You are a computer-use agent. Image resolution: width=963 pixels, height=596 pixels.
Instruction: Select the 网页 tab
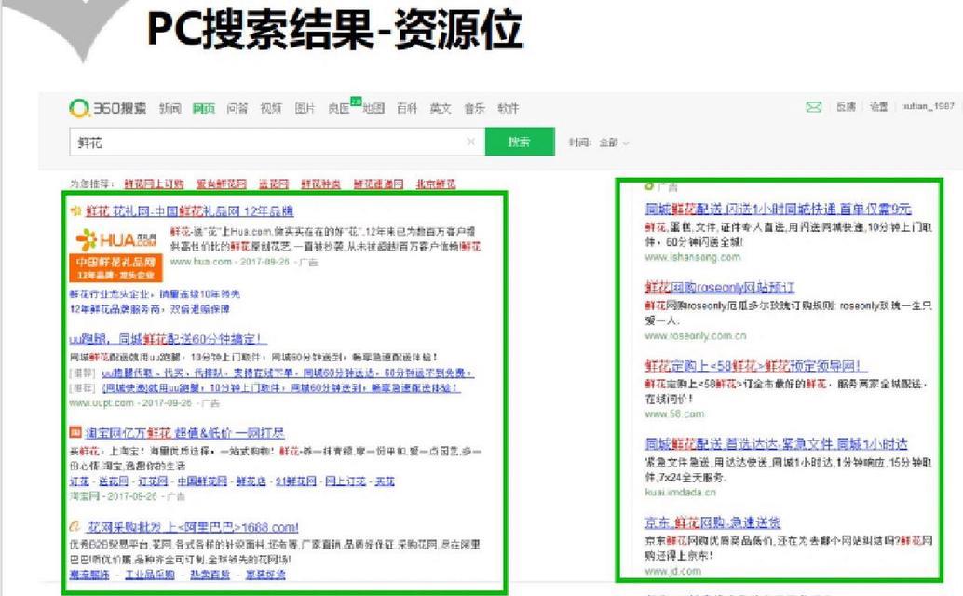(x=203, y=108)
